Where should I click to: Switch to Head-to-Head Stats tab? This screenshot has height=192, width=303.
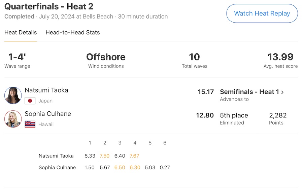pos(73,33)
